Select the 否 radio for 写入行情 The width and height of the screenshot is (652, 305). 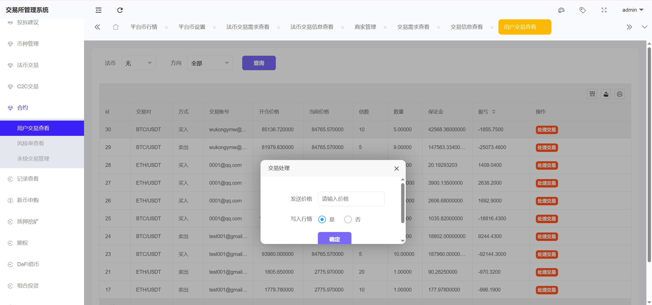348,219
